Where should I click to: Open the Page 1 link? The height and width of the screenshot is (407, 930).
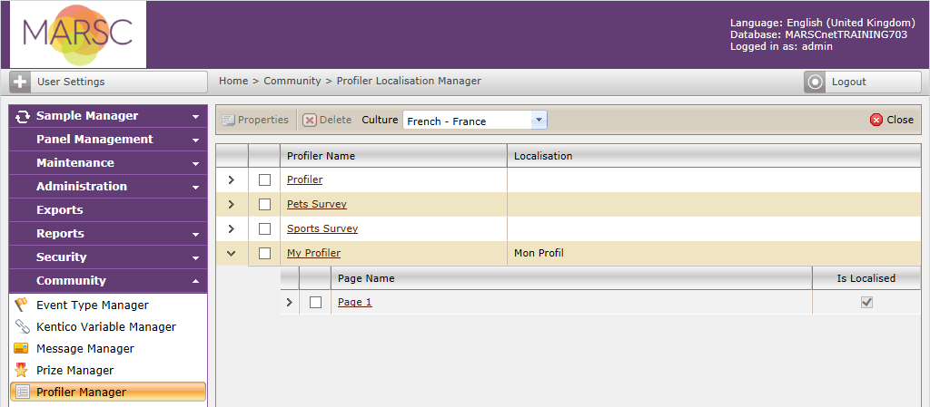click(x=355, y=302)
